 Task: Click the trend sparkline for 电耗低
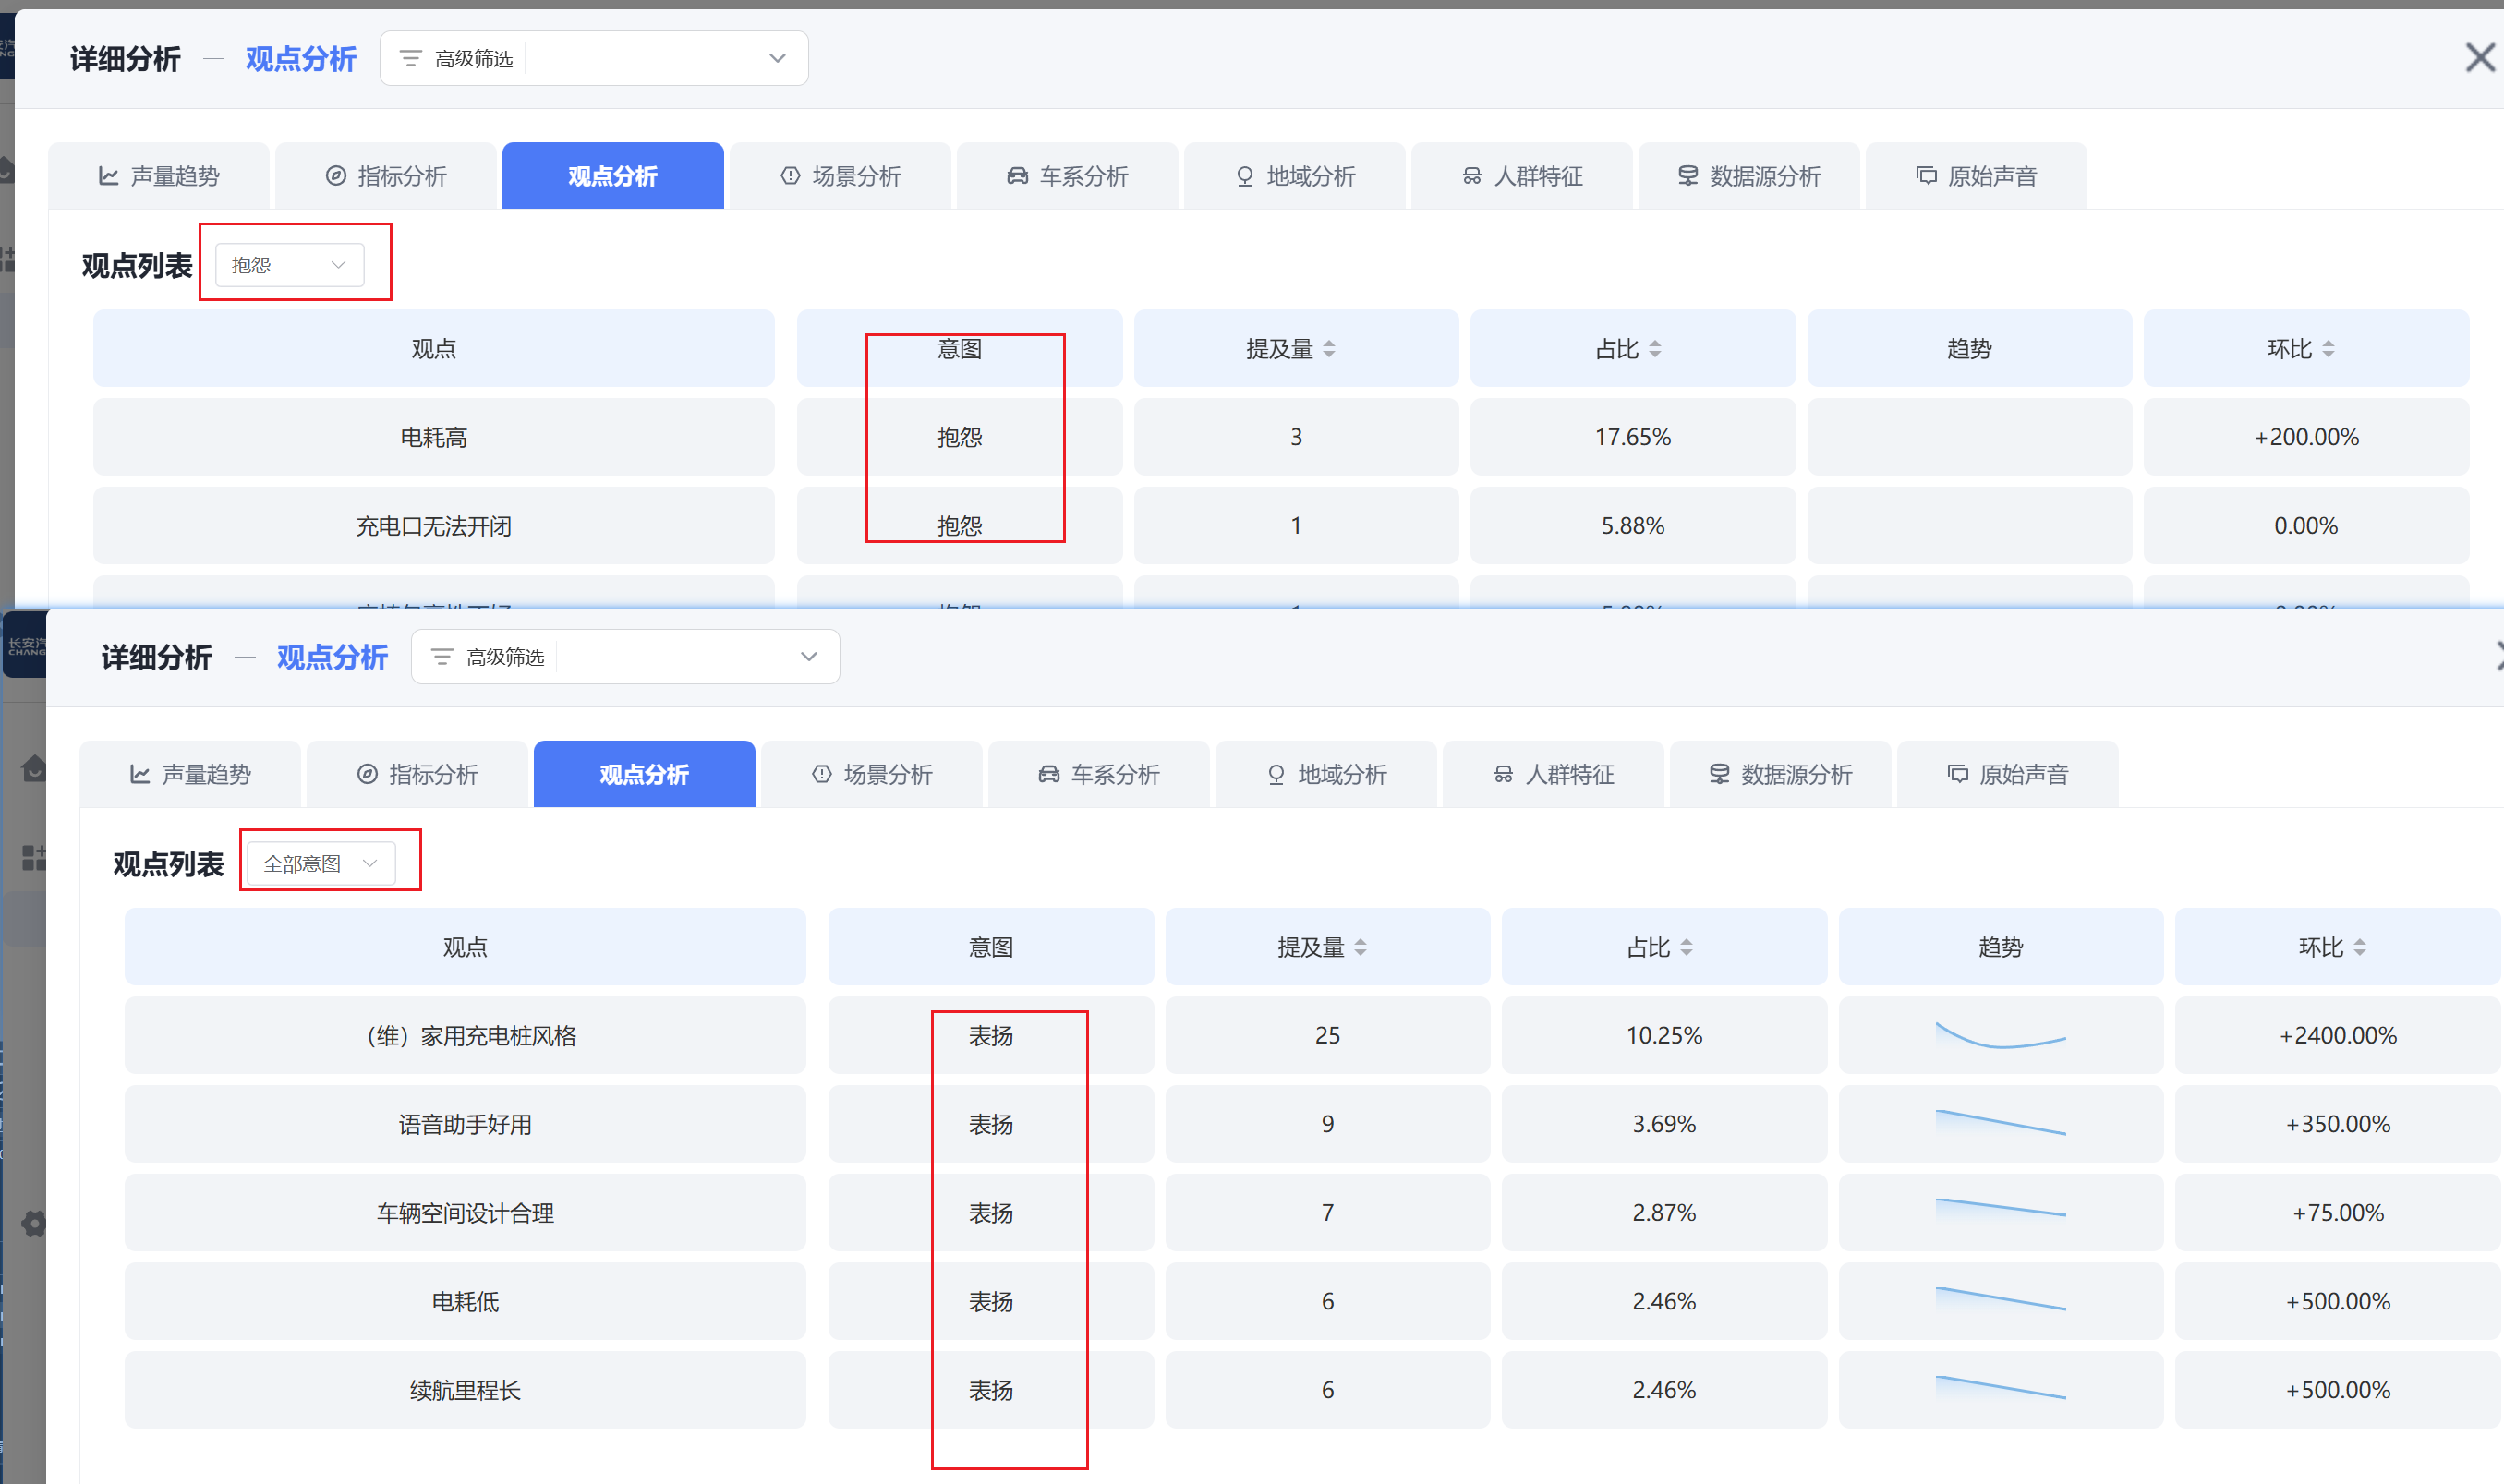pos(2000,1300)
